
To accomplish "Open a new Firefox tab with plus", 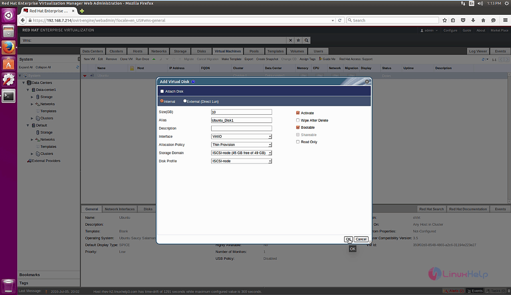I will point(82,11).
